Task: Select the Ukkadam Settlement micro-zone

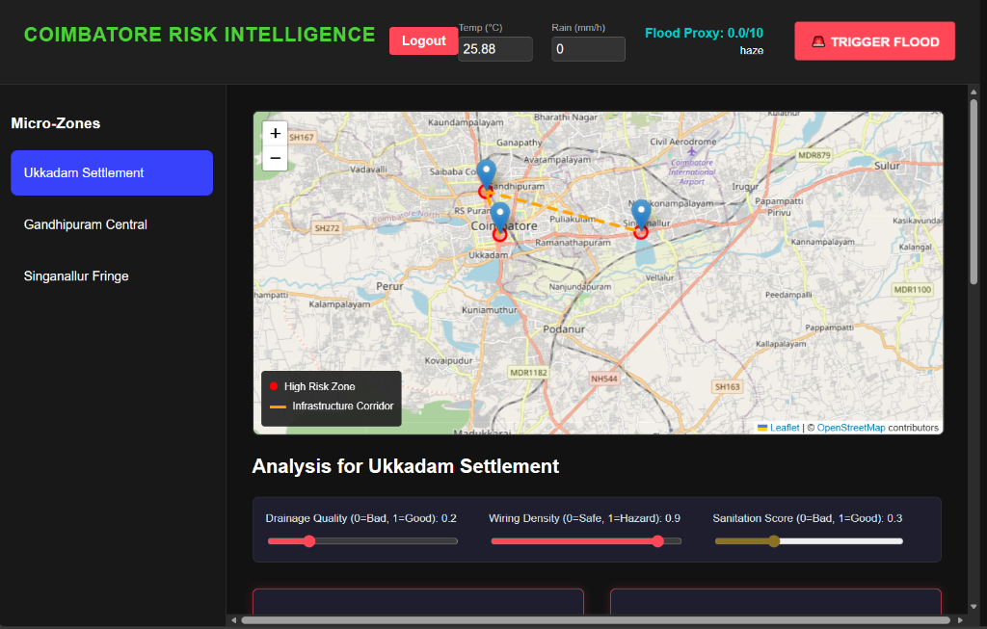Action: click(x=111, y=172)
